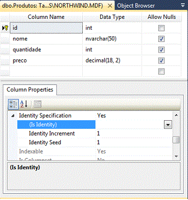This screenshot has width=188, height=200.
Task: Toggle Allow Nulls checkbox for id column
Action: [x=161, y=28]
